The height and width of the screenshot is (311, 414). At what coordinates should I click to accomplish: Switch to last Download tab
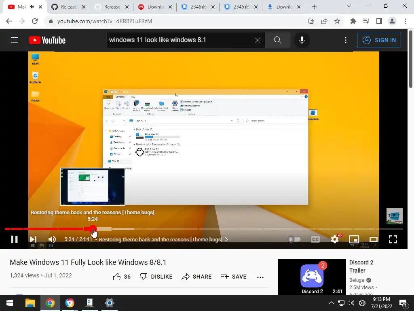coord(284,7)
